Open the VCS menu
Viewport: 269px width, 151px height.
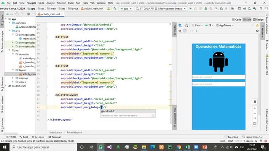(92, 3)
